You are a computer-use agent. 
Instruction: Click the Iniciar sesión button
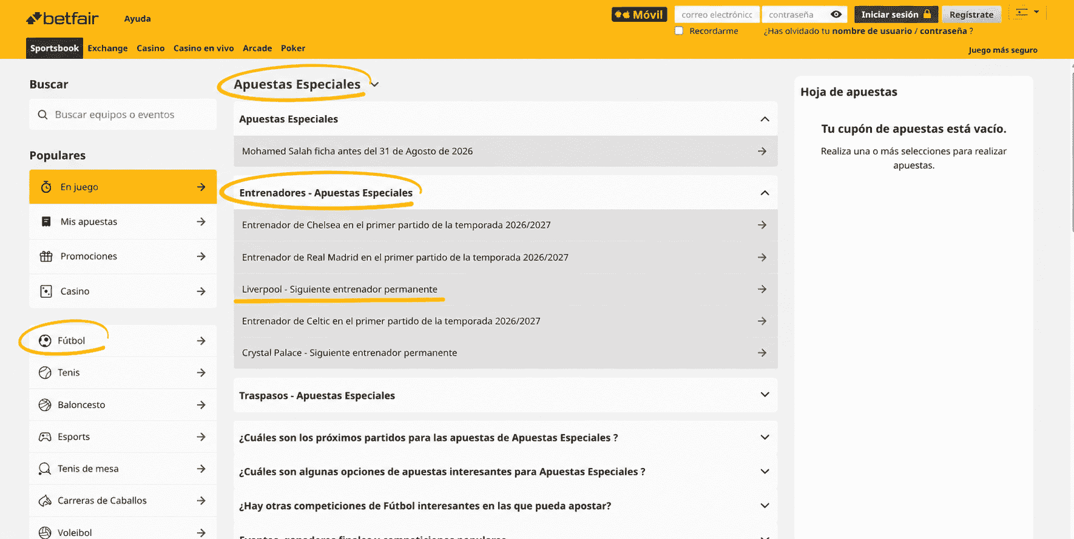(896, 15)
